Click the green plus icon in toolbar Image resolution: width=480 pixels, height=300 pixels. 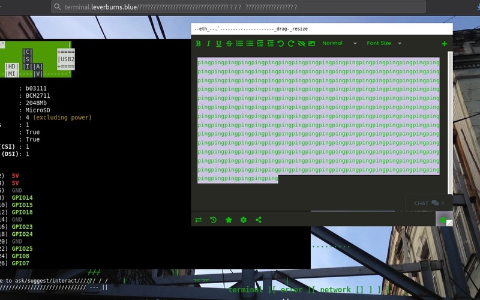[x=445, y=43]
